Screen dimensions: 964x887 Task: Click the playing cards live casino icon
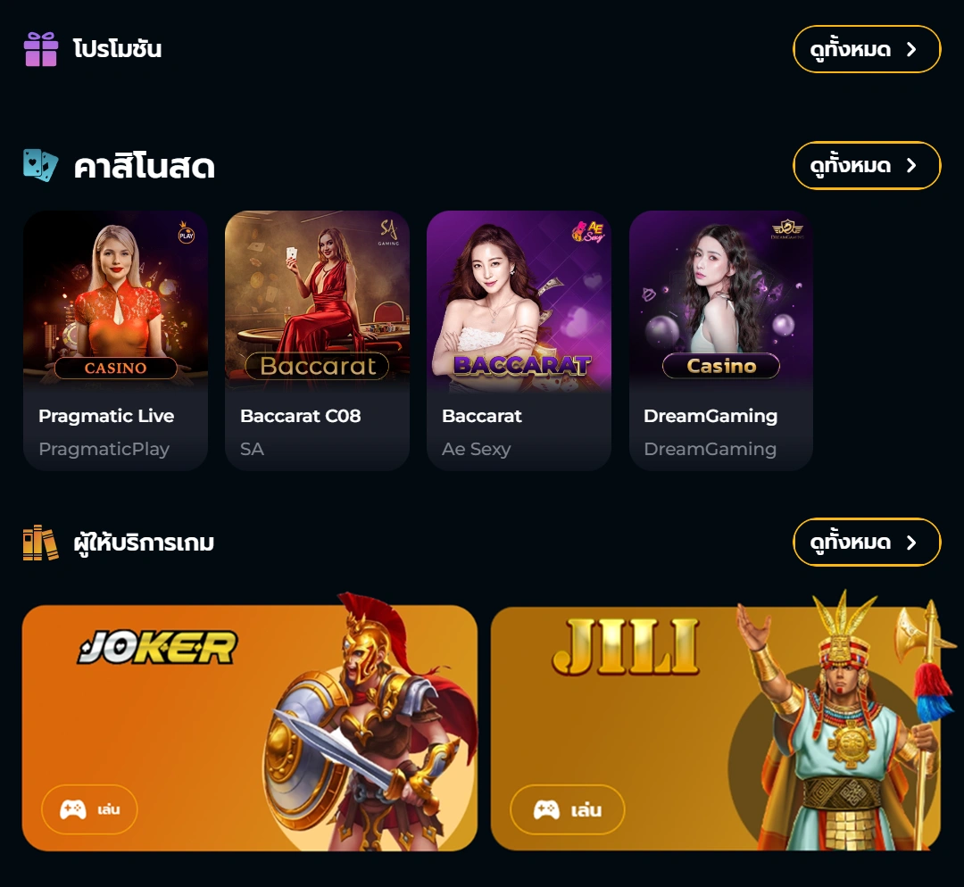point(40,165)
